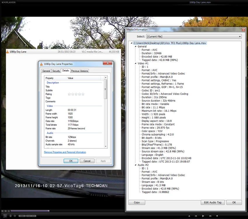Image resolution: width=248 pixels, height=219 pixels.
Task: Click the Data rate value 11582kbps
Action: [x=73, y=121]
